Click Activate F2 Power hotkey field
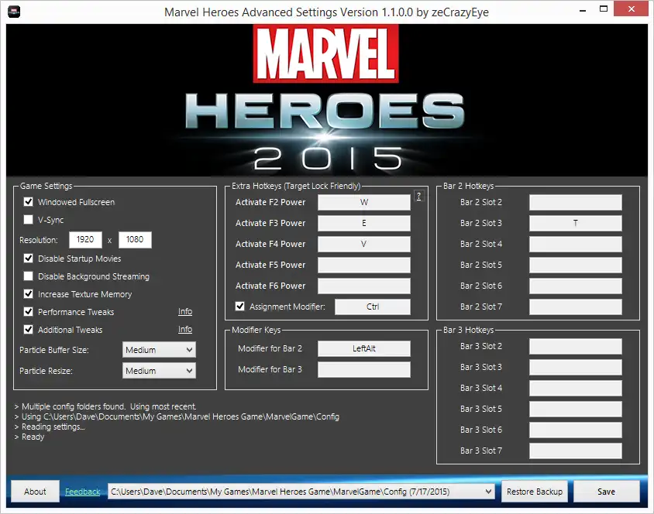This screenshot has height=514, width=654. click(363, 203)
